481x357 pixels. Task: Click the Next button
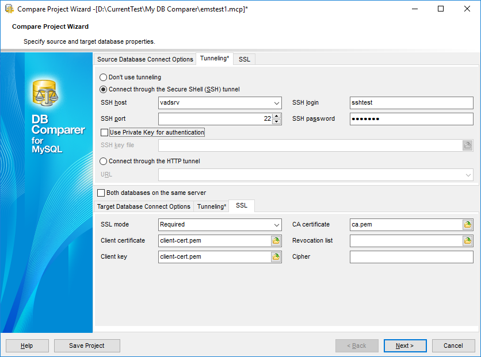[405, 346]
